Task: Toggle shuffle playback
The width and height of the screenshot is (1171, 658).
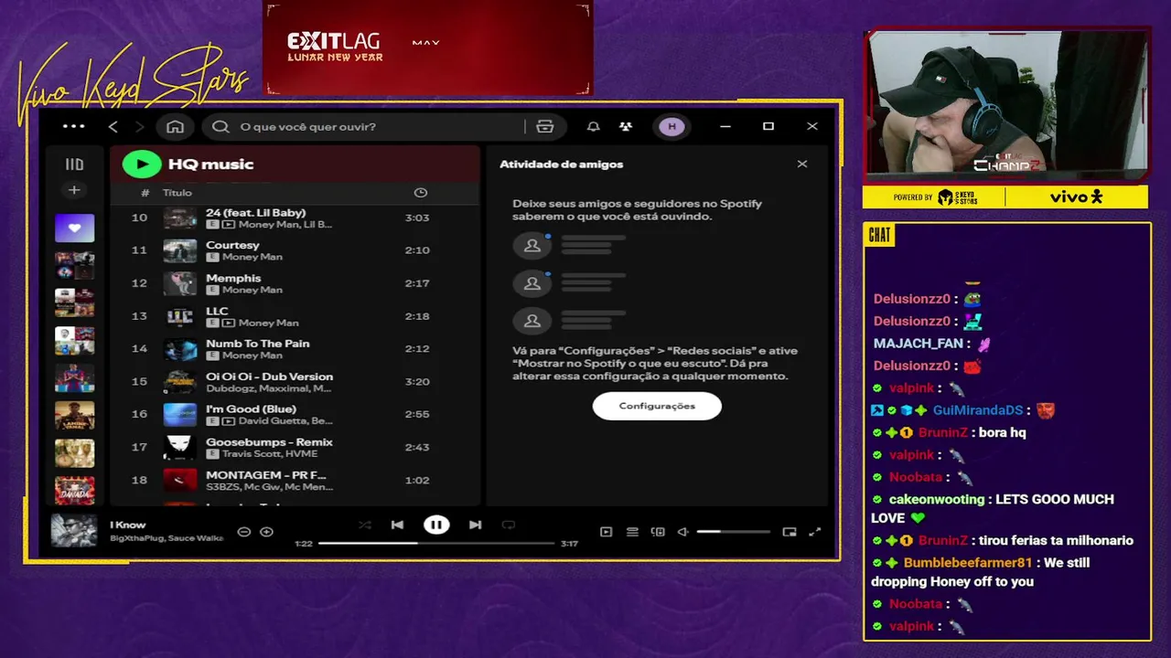Action: point(364,525)
